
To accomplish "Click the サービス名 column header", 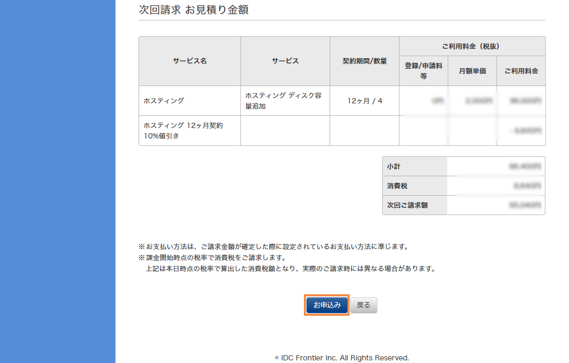I will (x=189, y=61).
